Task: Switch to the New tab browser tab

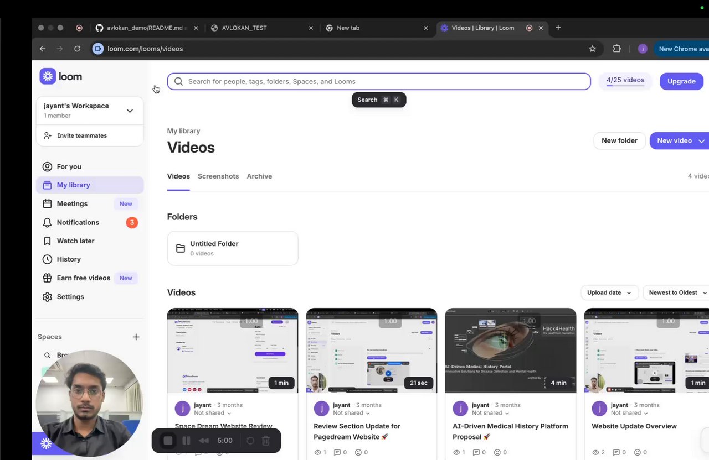Action: coord(377,28)
